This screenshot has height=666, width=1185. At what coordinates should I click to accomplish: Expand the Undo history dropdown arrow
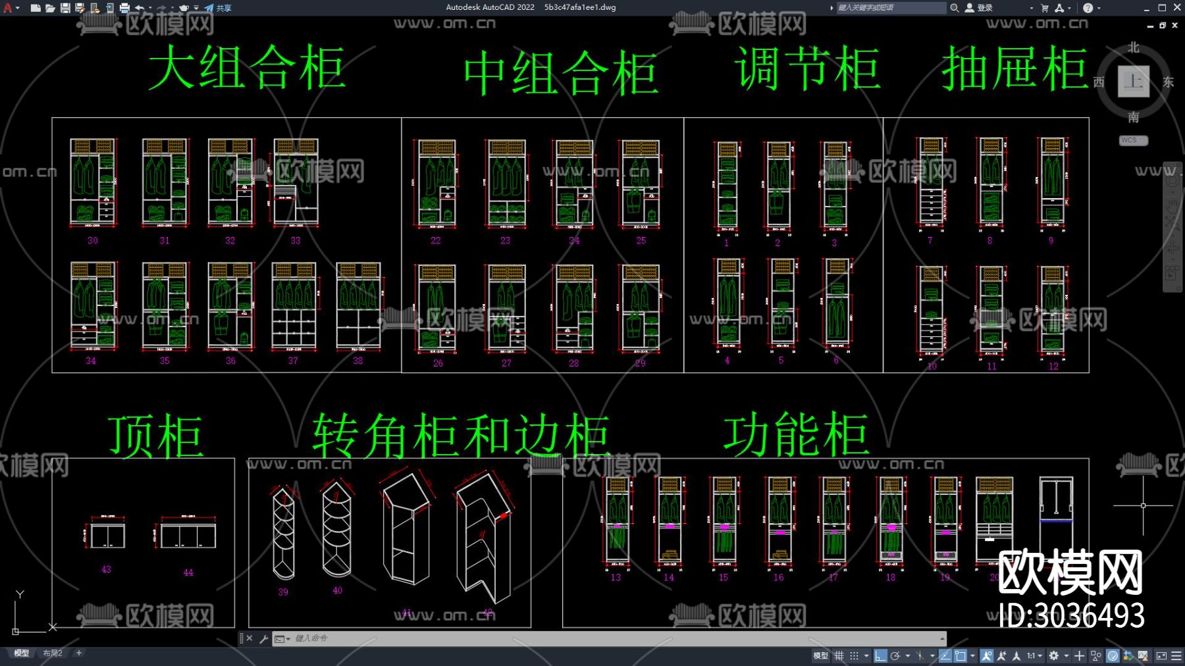point(150,8)
